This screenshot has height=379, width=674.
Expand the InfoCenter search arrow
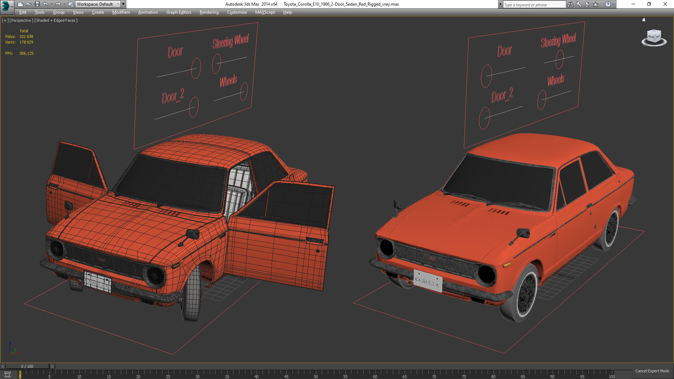point(500,4)
